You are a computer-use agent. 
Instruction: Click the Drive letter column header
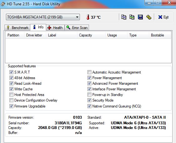[x=35, y=35]
